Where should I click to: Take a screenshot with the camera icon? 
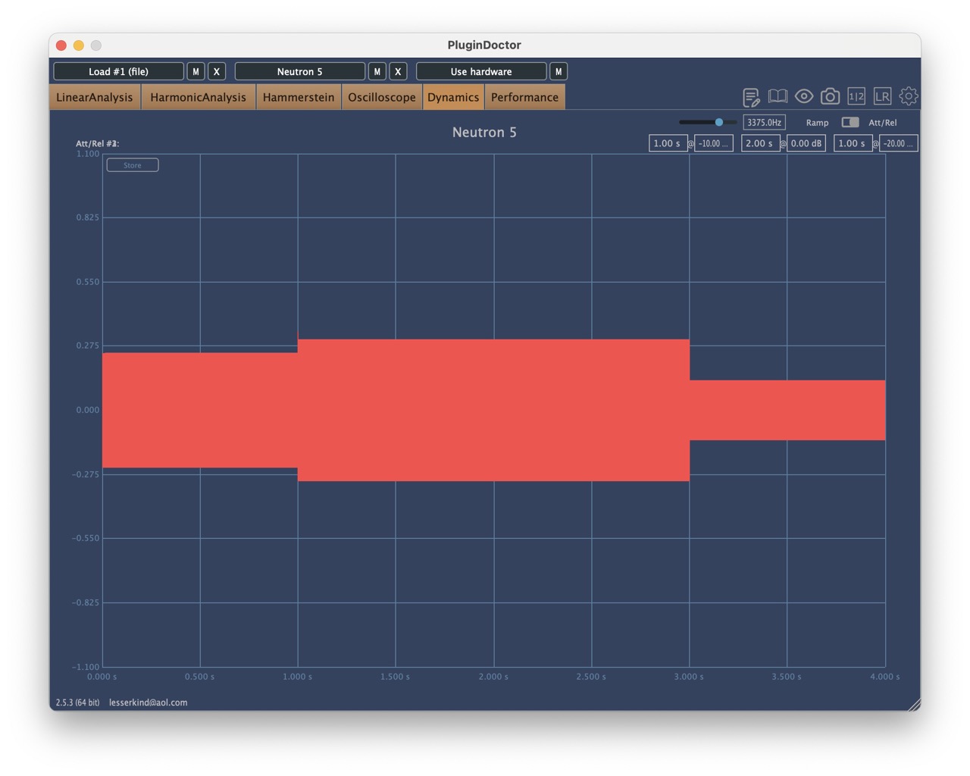tap(830, 96)
